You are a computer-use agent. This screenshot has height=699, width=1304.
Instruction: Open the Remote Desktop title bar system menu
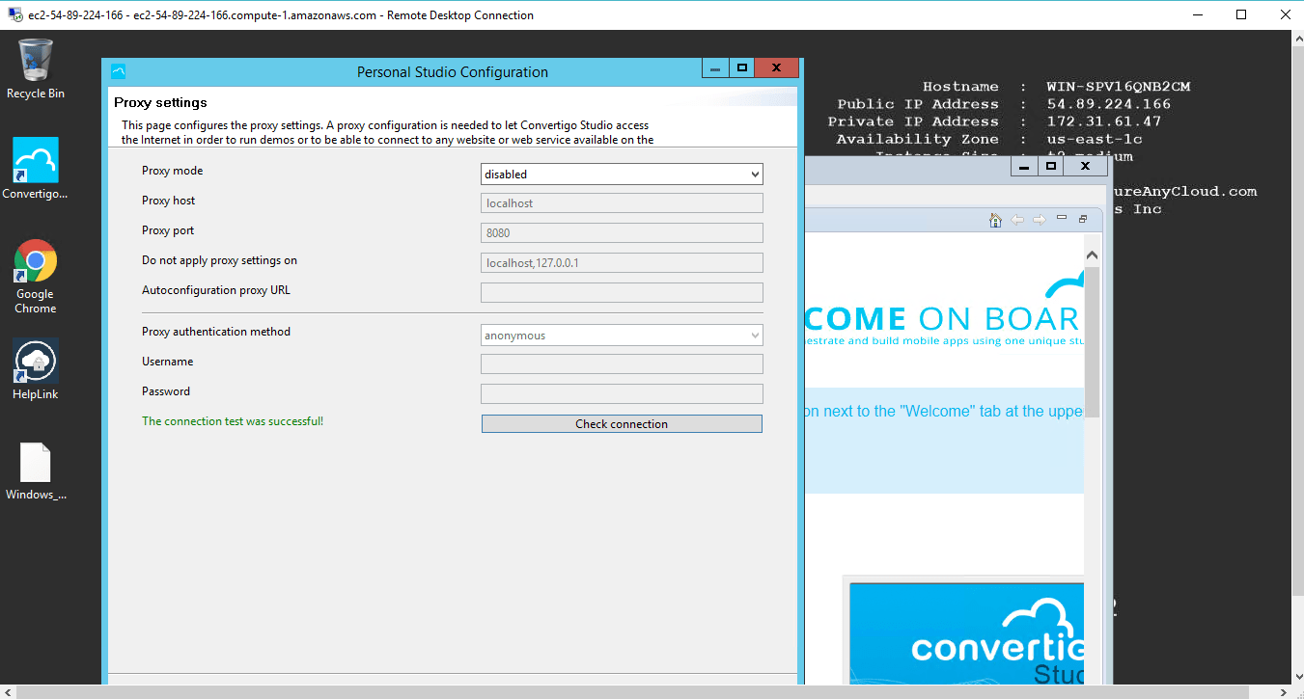pyautogui.click(x=14, y=14)
